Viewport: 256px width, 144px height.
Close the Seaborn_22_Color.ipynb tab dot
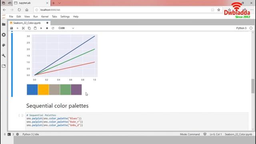pyautogui.click(x=47, y=23)
